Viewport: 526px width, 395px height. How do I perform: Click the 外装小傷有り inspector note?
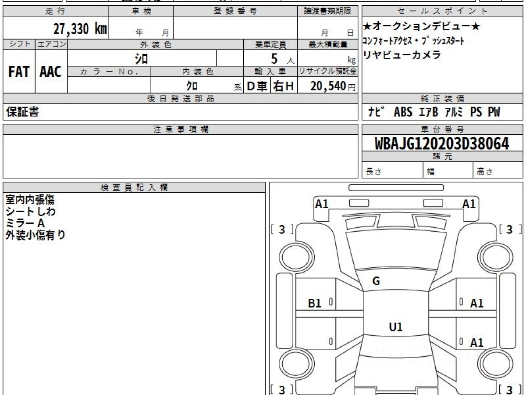click(36, 235)
